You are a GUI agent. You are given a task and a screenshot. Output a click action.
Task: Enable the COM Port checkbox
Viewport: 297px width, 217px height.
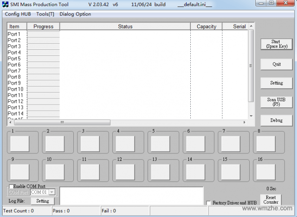[x=11, y=186]
